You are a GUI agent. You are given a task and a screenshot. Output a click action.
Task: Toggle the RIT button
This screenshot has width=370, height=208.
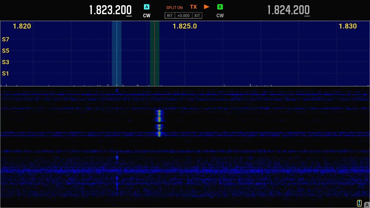170,16
